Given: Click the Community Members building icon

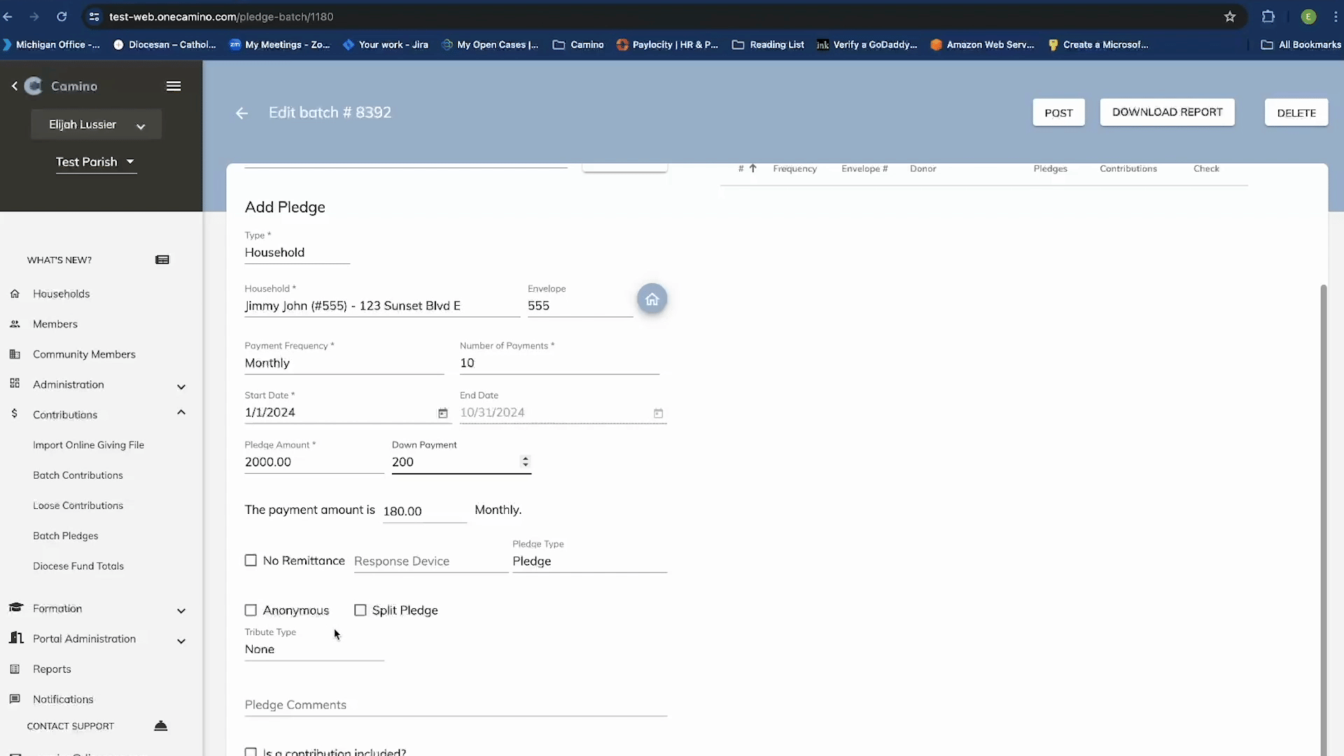Looking at the screenshot, I should coord(15,353).
